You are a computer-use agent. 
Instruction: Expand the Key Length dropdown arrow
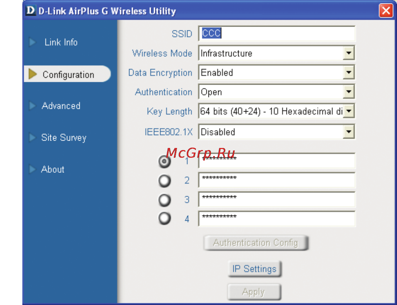pyautogui.click(x=349, y=111)
